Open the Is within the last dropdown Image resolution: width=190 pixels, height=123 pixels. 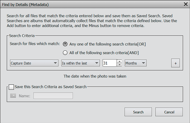click(x=80, y=63)
